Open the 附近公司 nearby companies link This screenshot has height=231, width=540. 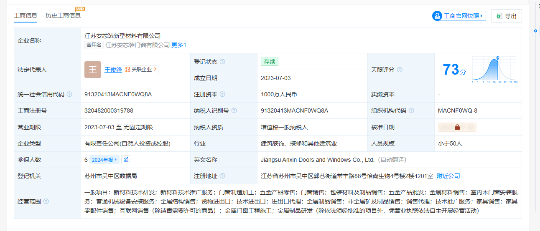pyautogui.click(x=448, y=176)
